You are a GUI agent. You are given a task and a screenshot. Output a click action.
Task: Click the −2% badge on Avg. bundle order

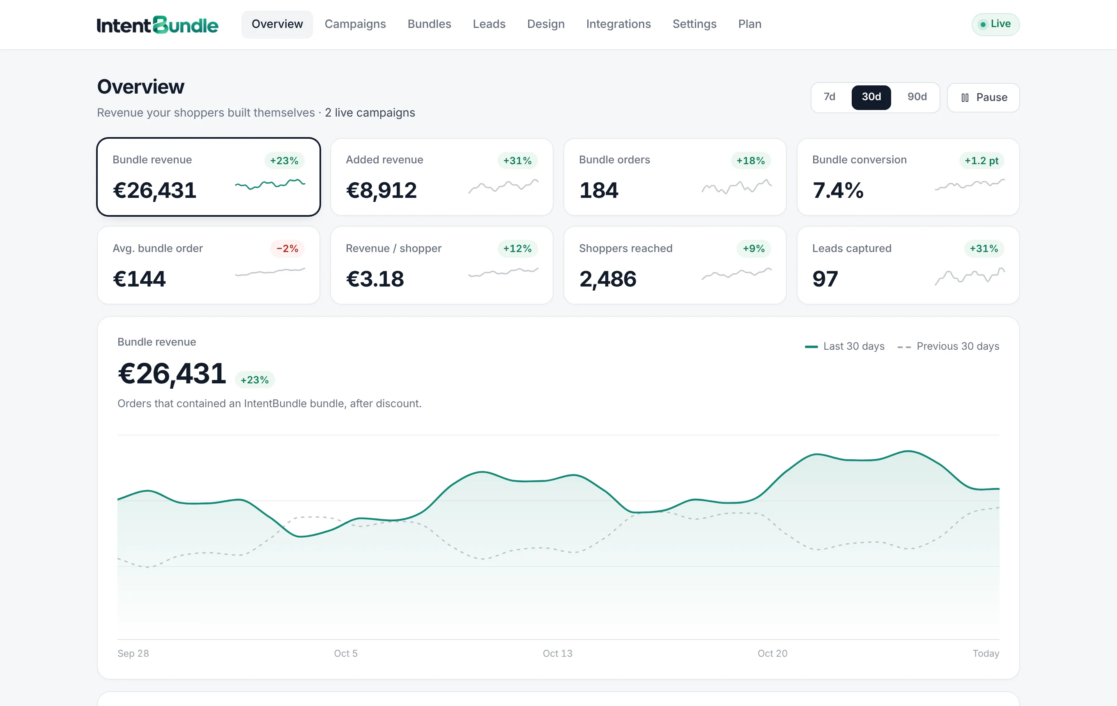click(287, 248)
